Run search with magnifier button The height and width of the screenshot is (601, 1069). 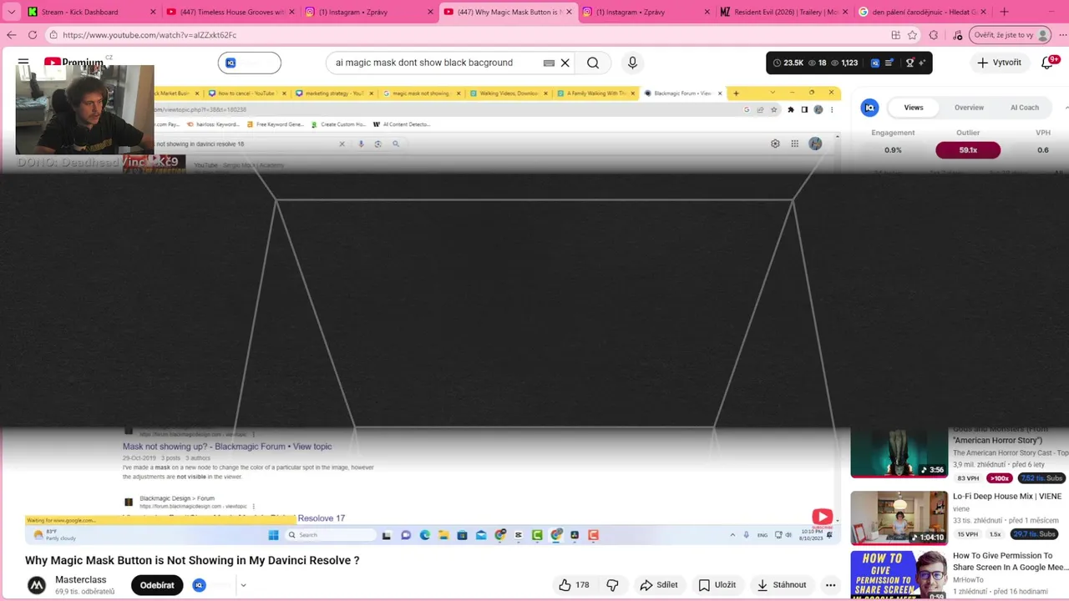pos(593,63)
